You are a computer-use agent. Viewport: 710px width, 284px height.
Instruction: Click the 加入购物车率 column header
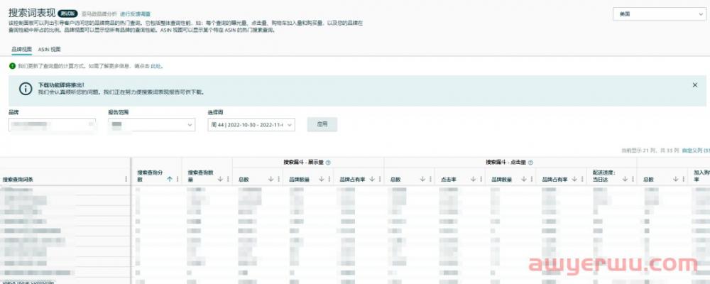tap(702, 176)
